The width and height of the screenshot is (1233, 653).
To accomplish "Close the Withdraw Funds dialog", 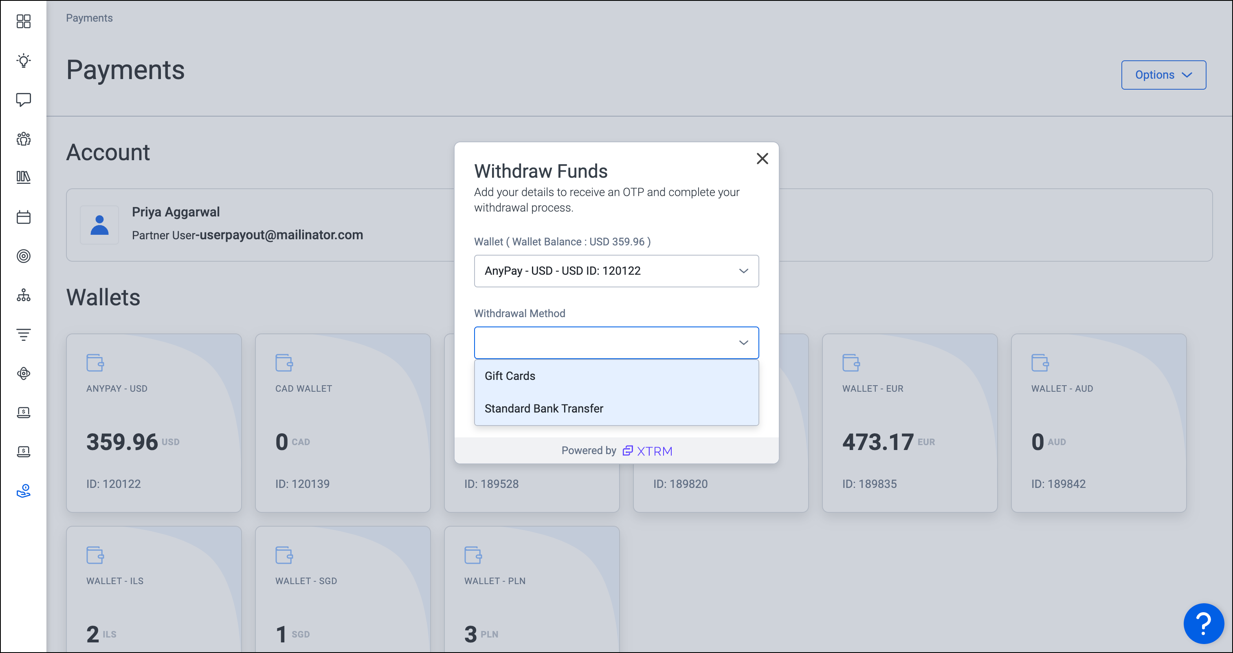I will [x=762, y=159].
